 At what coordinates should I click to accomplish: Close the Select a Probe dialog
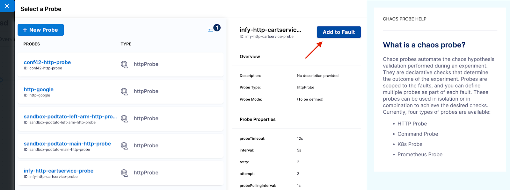click(7, 6)
